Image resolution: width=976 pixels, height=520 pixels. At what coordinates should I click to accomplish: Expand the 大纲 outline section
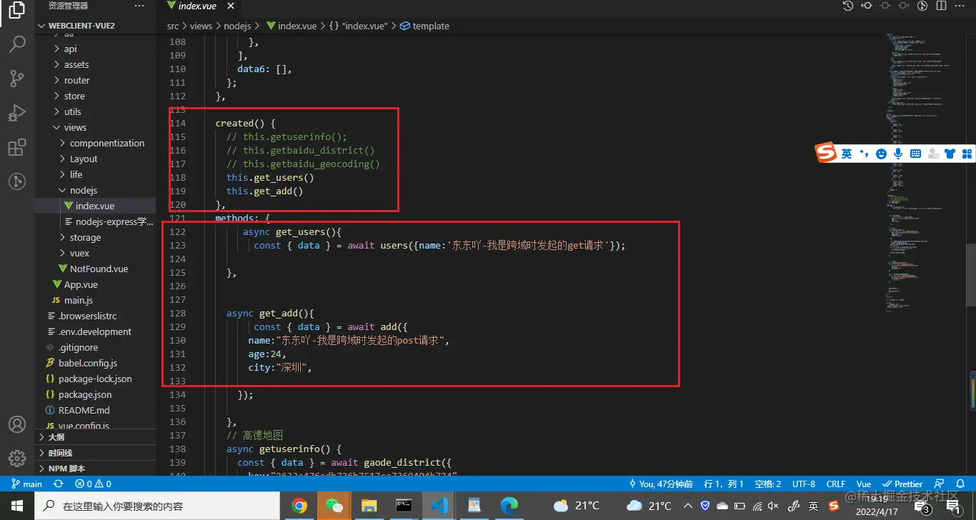coord(95,437)
